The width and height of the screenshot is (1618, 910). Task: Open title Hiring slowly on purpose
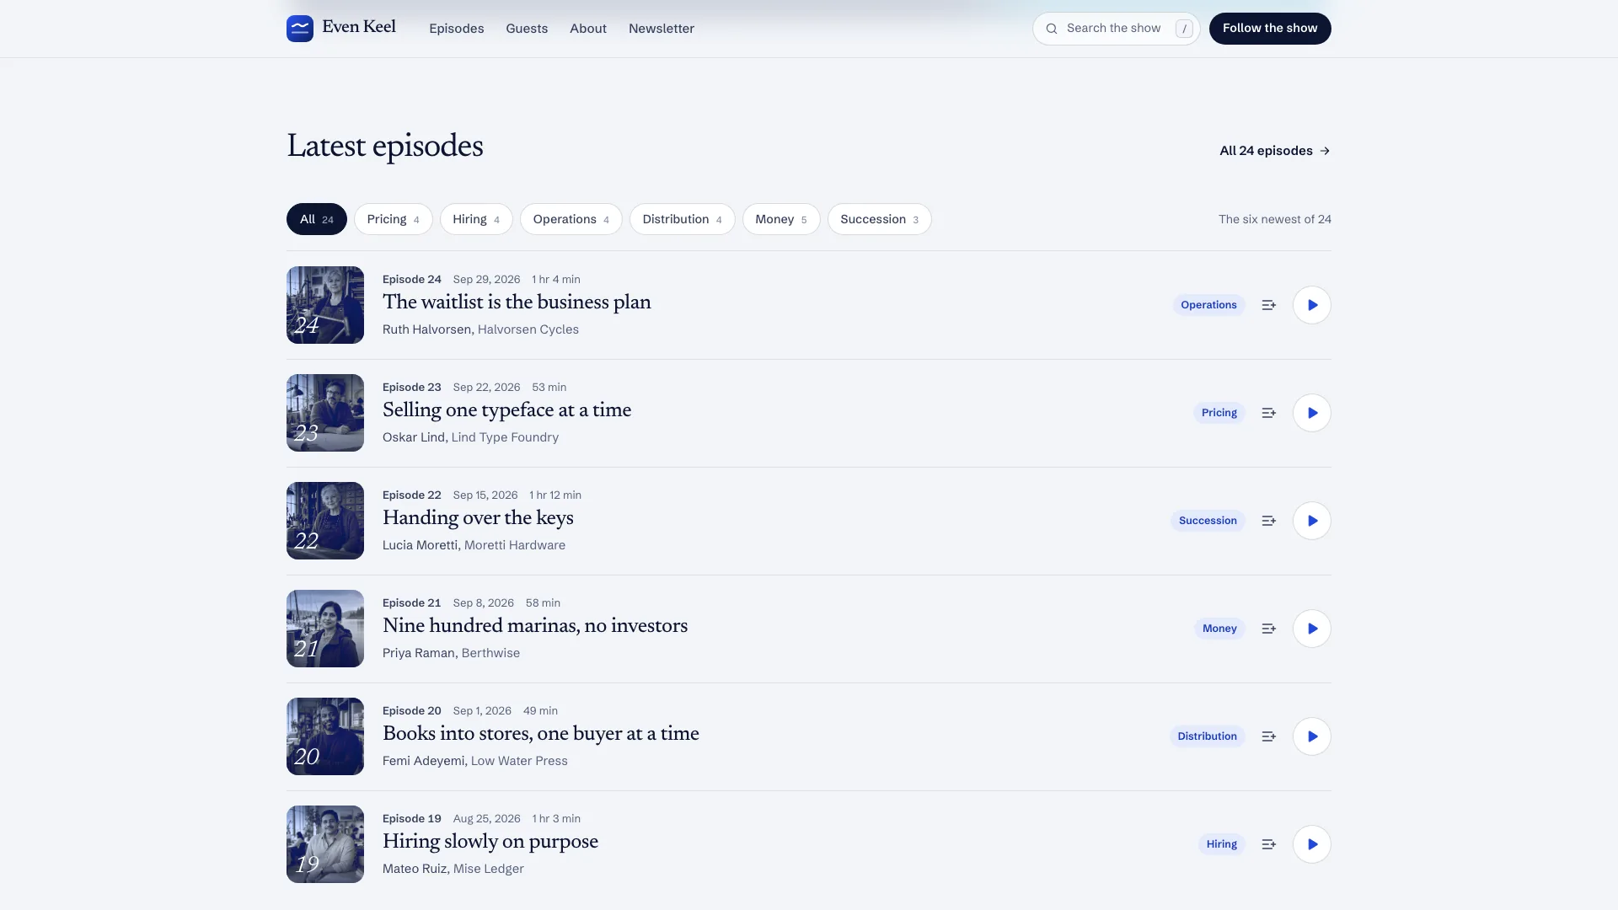click(x=490, y=842)
